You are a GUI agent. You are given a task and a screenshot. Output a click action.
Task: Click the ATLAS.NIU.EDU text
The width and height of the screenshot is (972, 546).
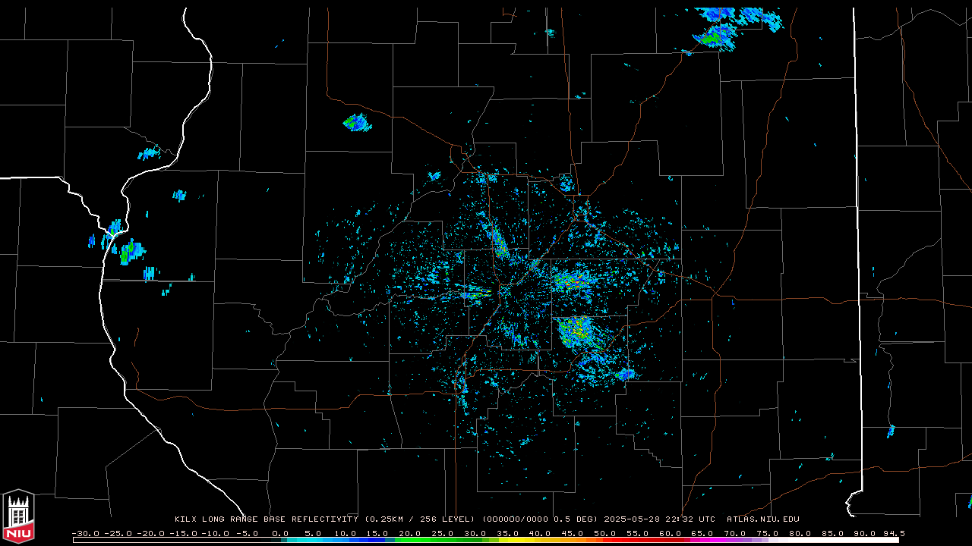point(762,519)
